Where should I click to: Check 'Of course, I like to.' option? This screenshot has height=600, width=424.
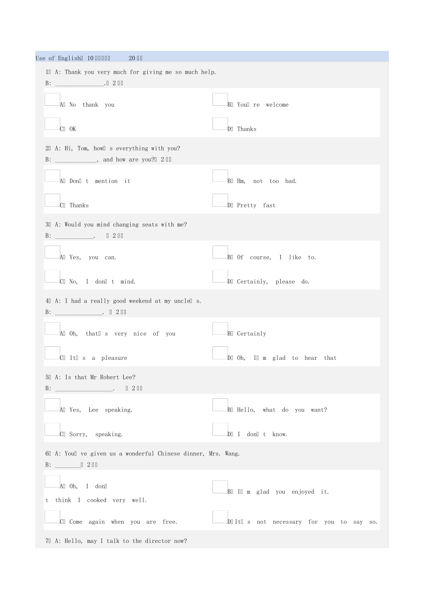pyautogui.click(x=220, y=252)
